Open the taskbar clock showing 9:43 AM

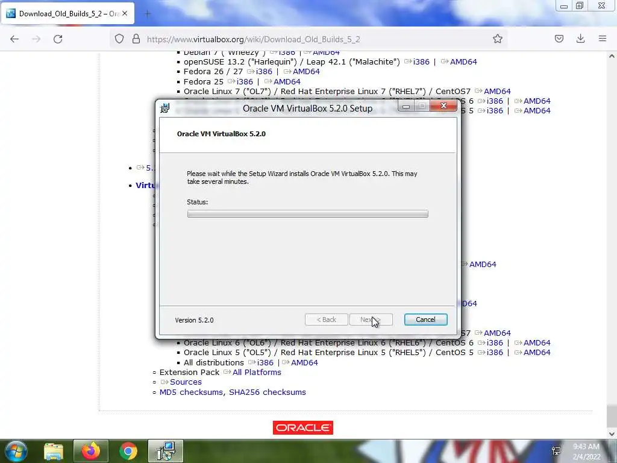click(586, 452)
